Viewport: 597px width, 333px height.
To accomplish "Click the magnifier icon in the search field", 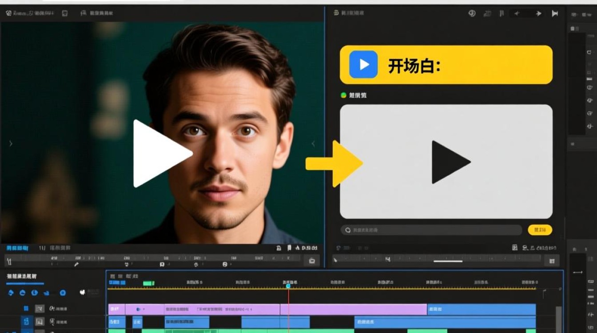I will [348, 230].
